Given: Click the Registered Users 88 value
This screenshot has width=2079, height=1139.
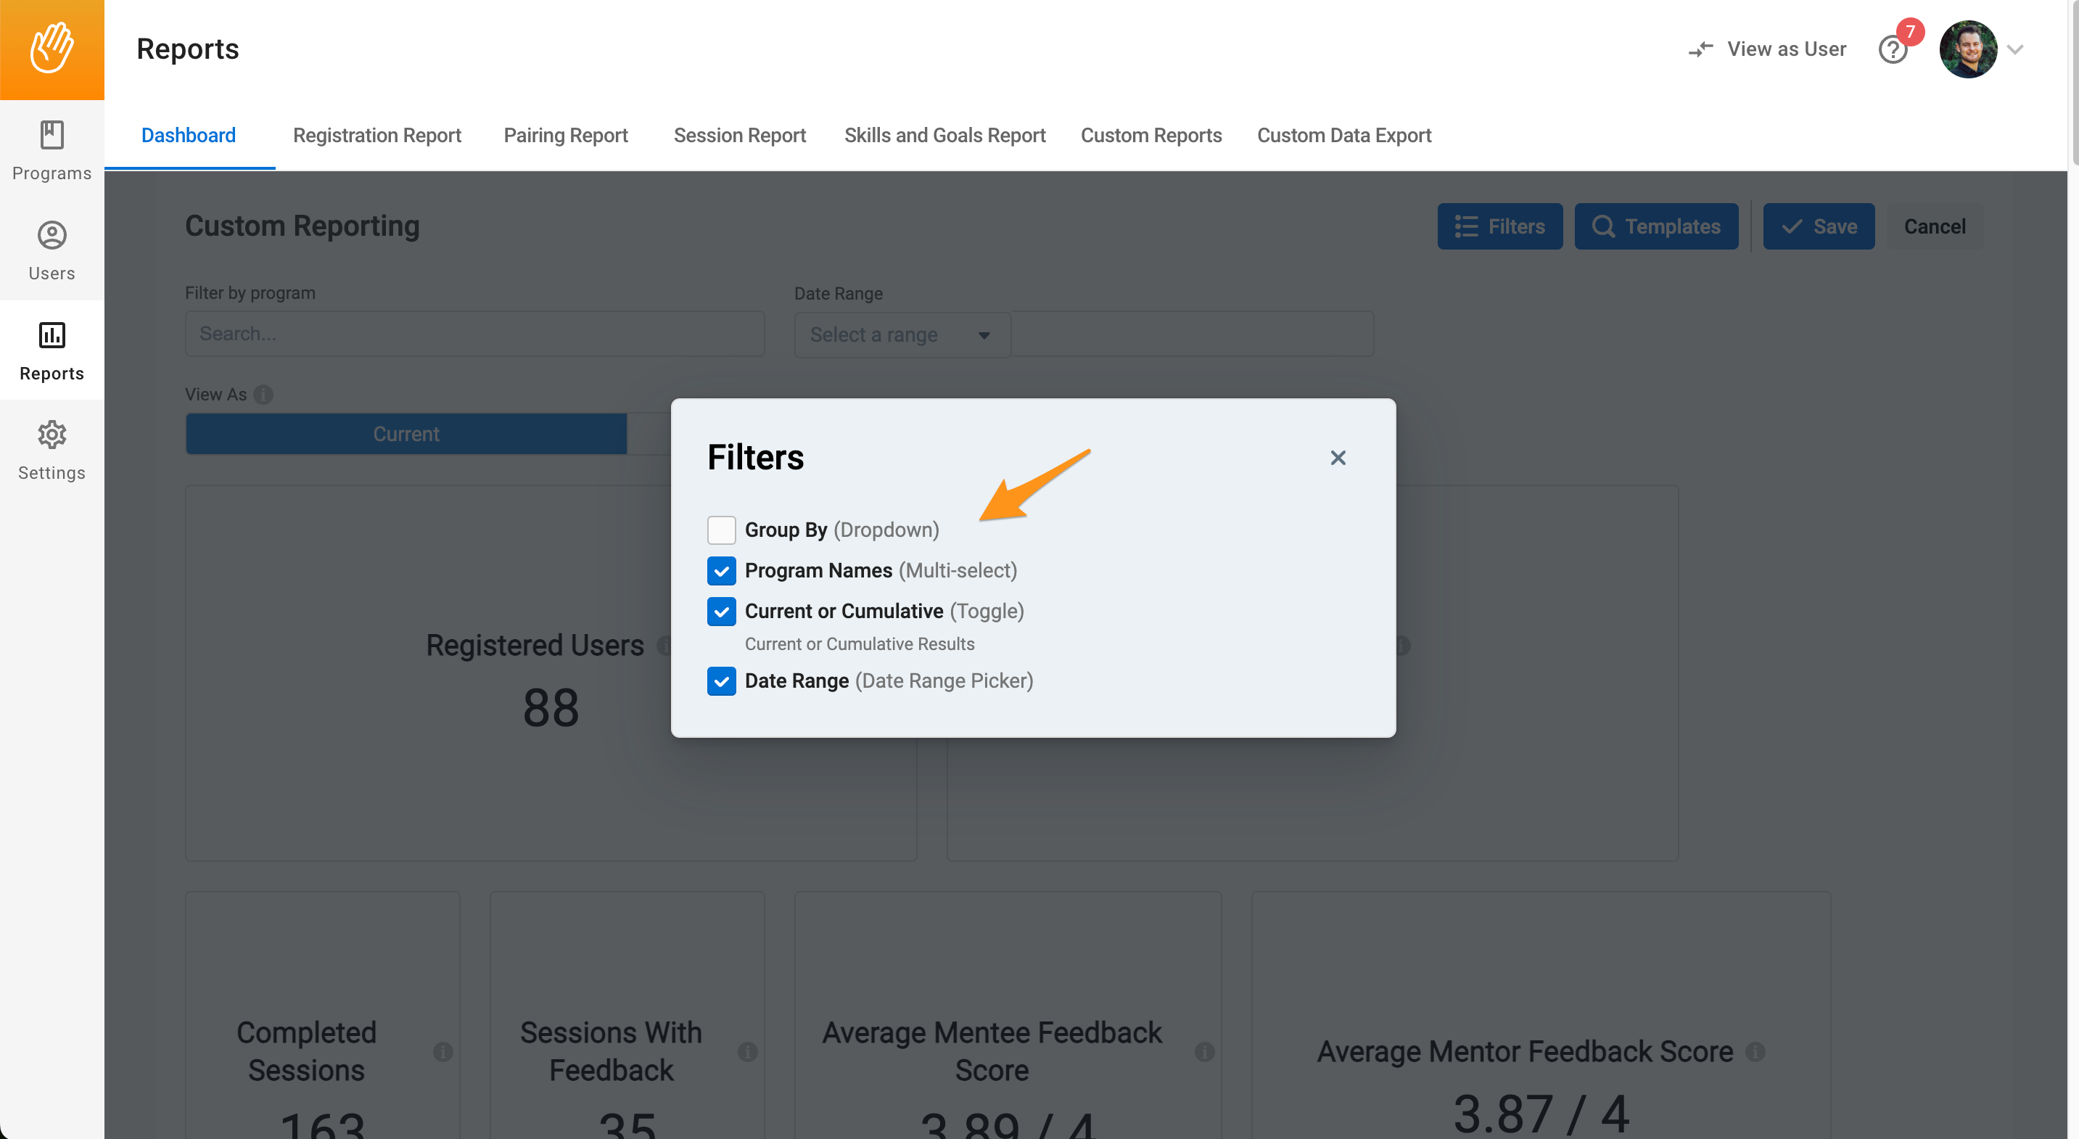Looking at the screenshot, I should [551, 708].
